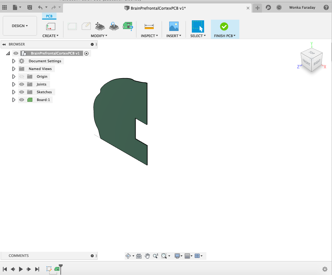Show the hidden Origin folder
Image resolution: width=332 pixels, height=275 pixels.
pyautogui.click(x=22, y=76)
